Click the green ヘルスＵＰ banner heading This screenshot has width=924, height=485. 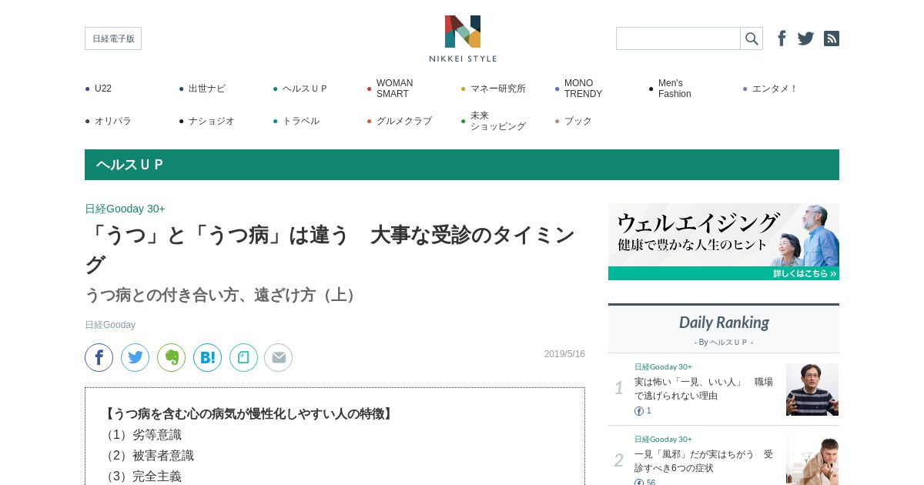point(130,165)
